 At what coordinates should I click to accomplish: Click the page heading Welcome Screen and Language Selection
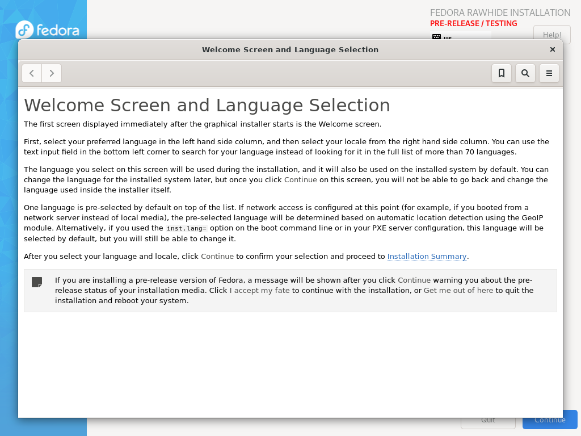pyautogui.click(x=207, y=105)
